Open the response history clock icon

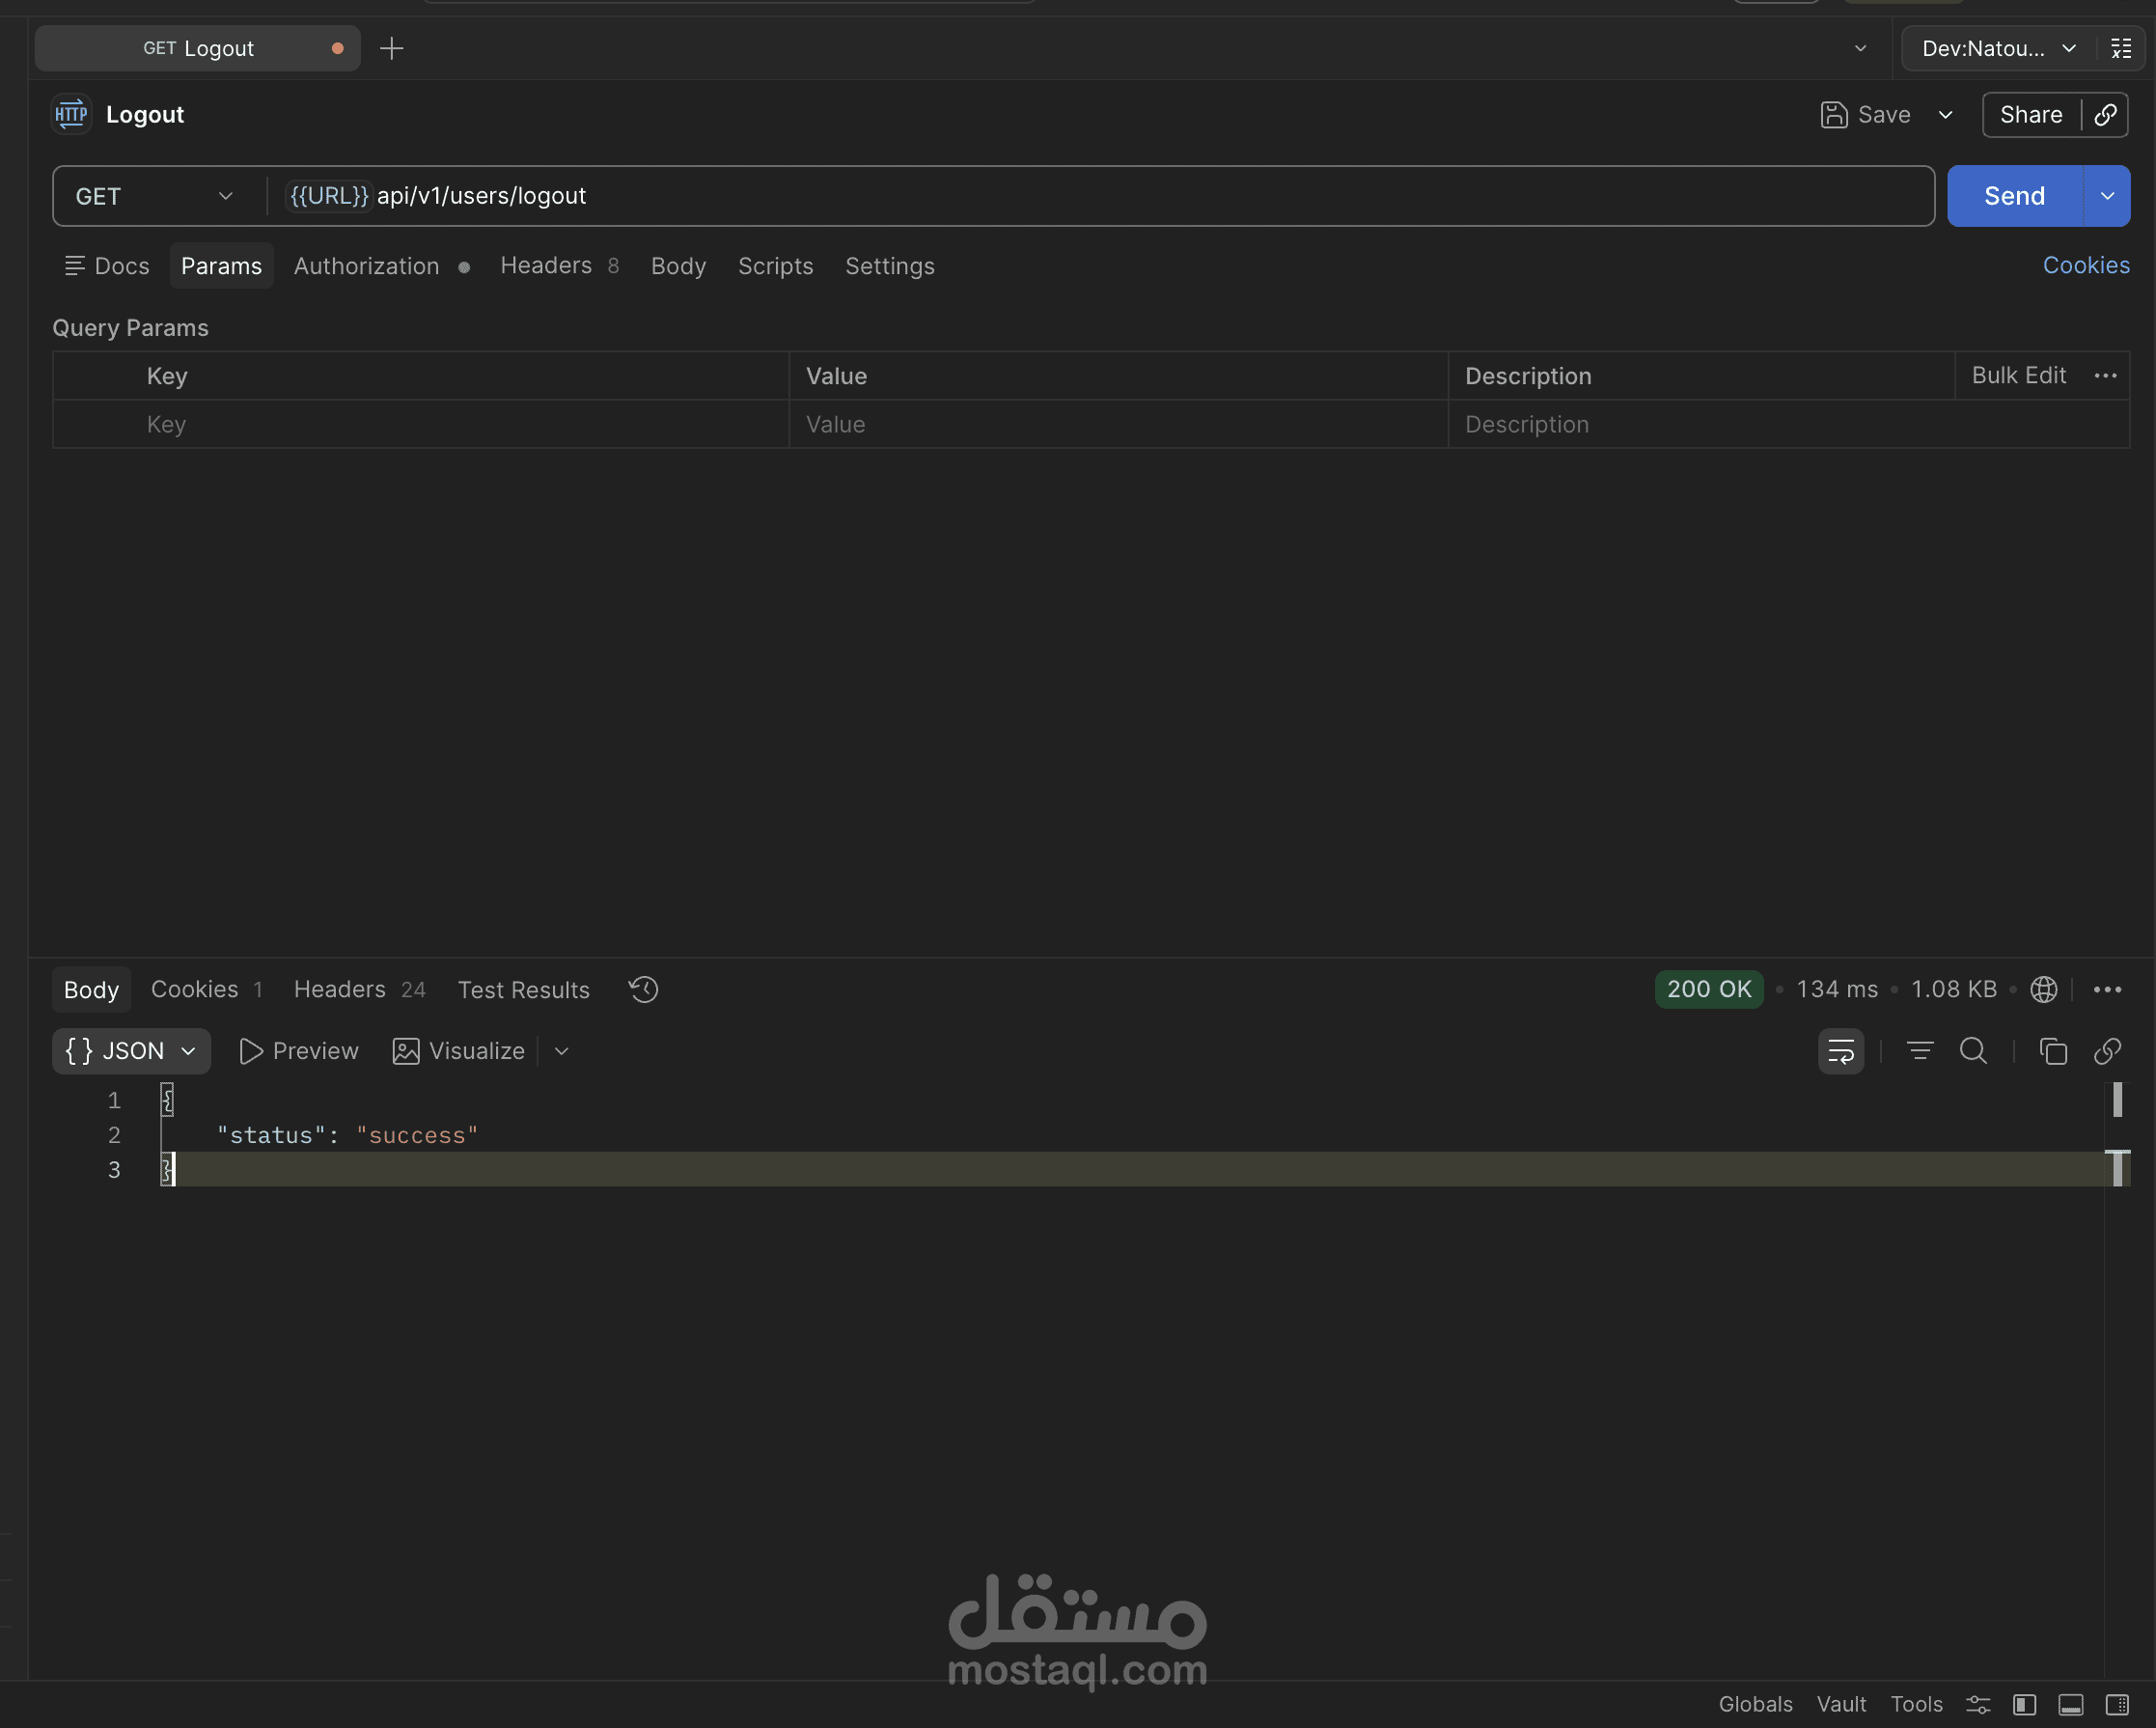(643, 989)
